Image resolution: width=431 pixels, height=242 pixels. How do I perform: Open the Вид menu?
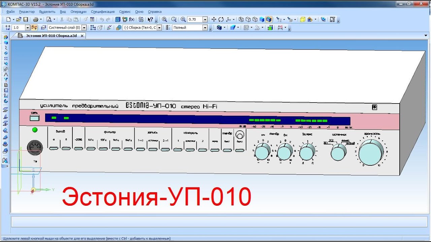[63, 11]
